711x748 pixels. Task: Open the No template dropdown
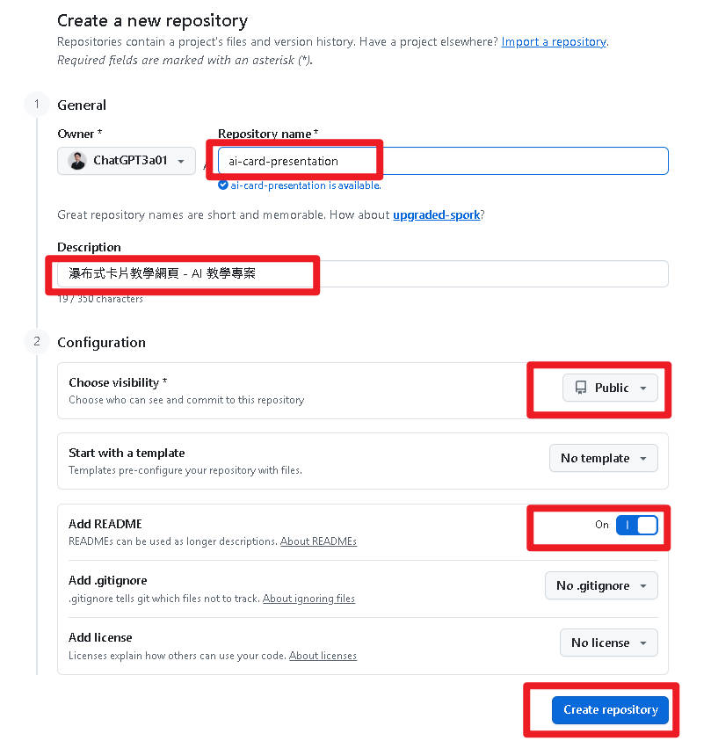click(603, 458)
